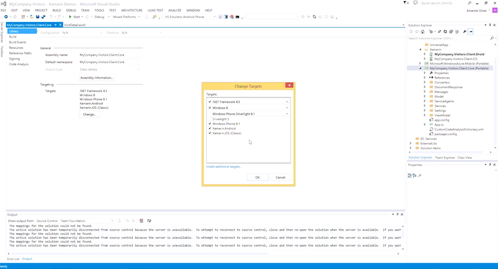Screen dimensions: 498x269
Task: Click the Search Solution Explorer field
Action: tap(448, 38)
